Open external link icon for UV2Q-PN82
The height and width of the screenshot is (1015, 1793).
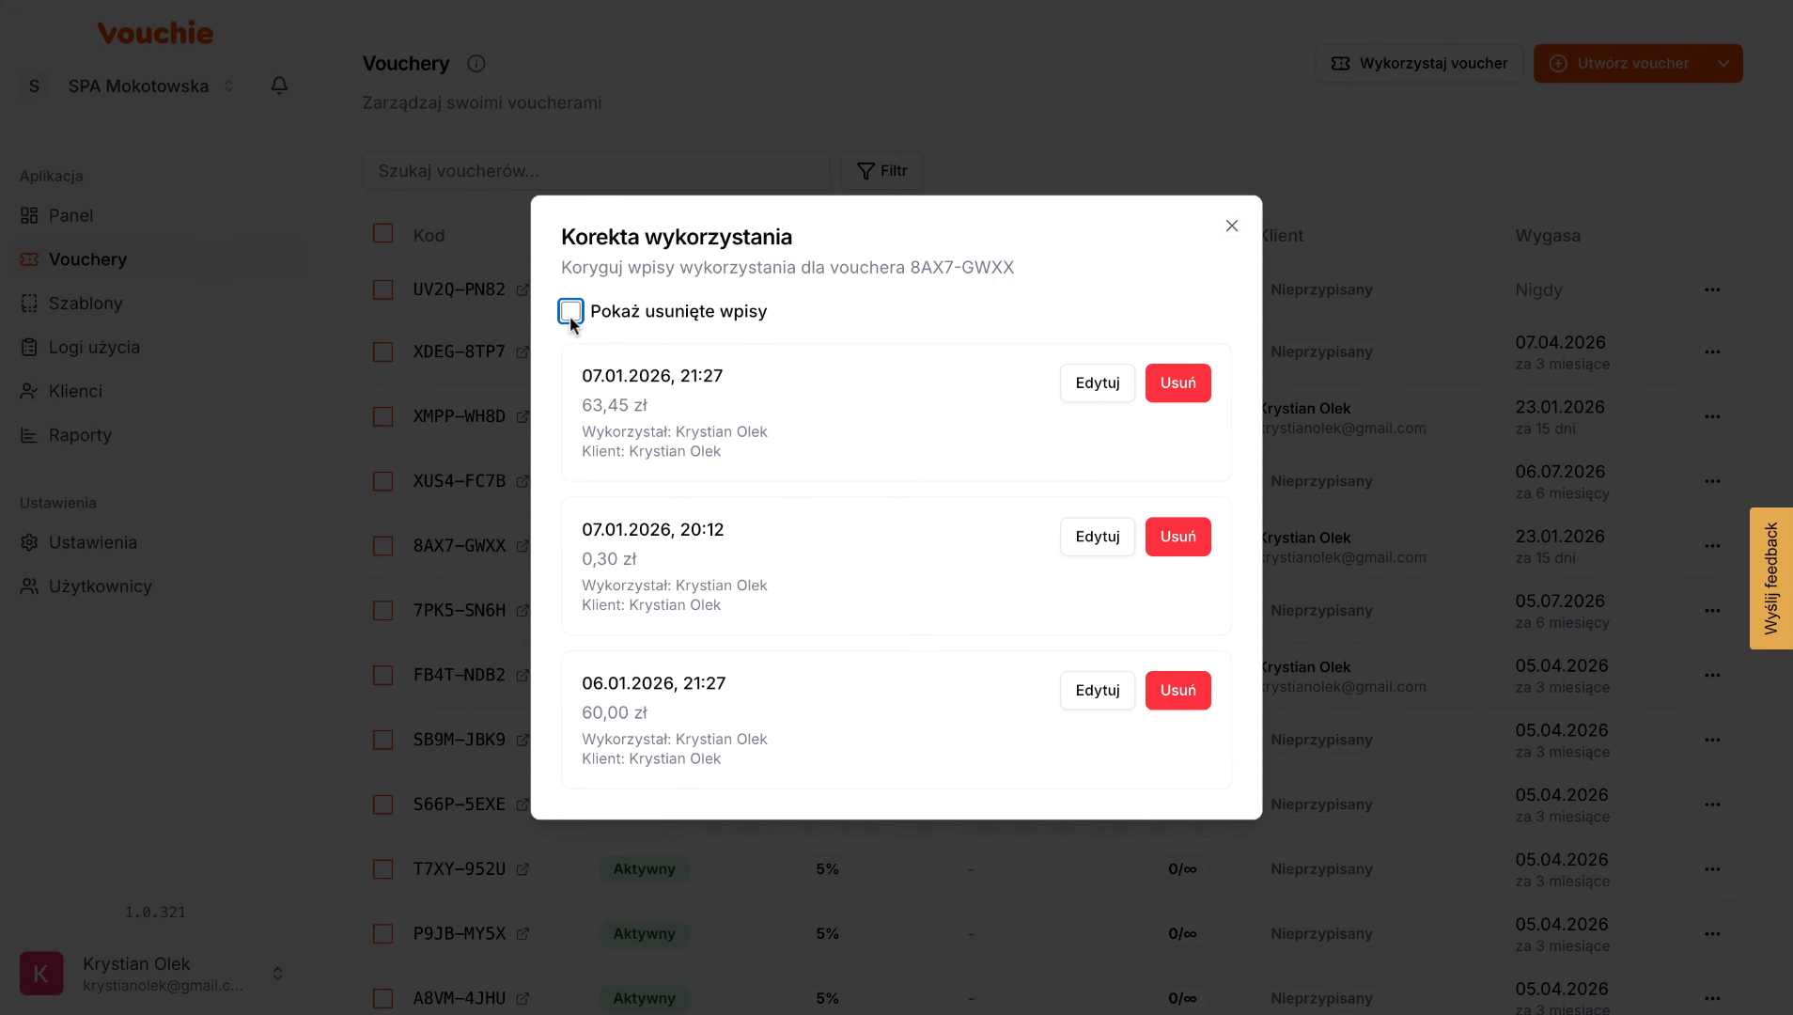[522, 289]
